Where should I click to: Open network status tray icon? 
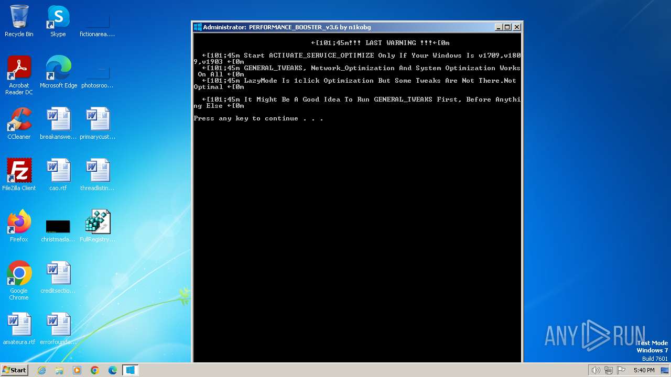pos(609,370)
